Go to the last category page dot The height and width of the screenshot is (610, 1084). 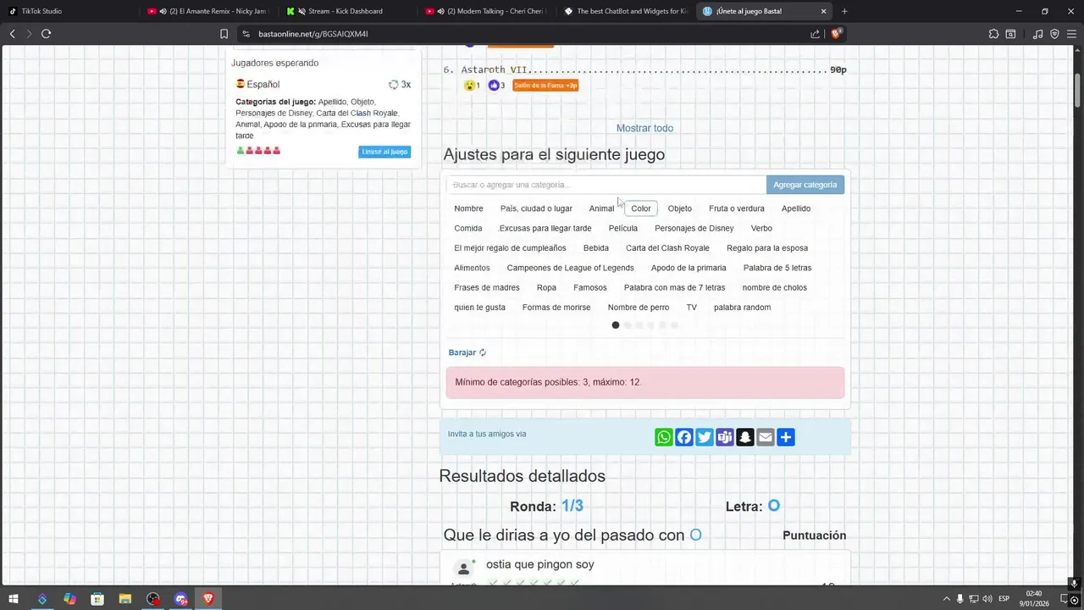tap(675, 325)
